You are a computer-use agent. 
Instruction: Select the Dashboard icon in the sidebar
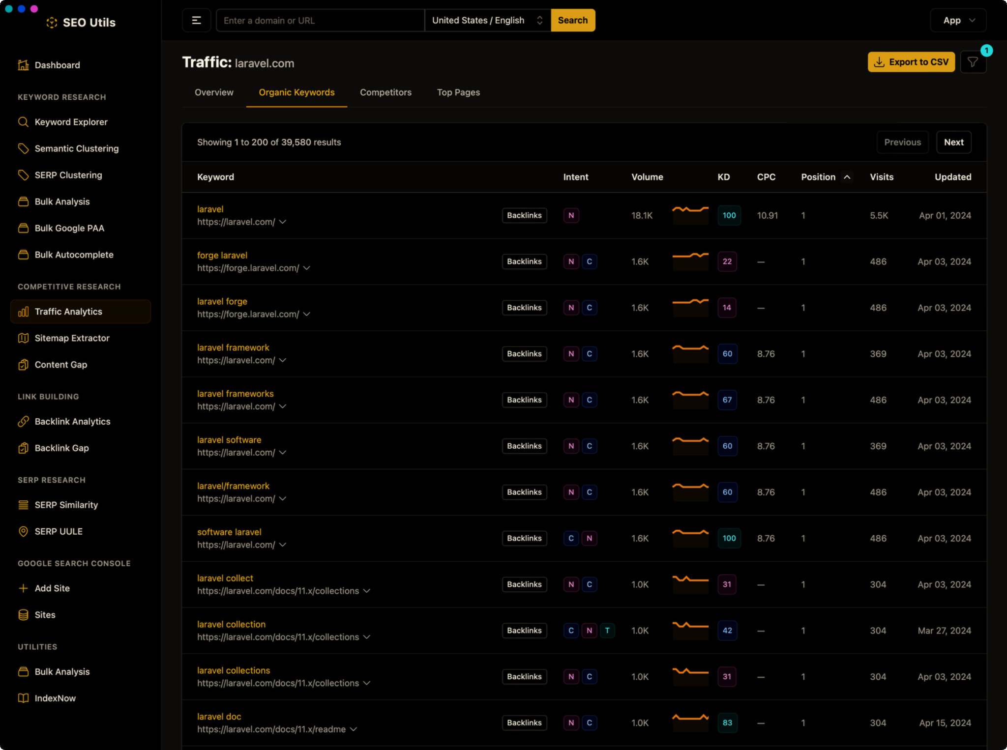[x=23, y=65]
